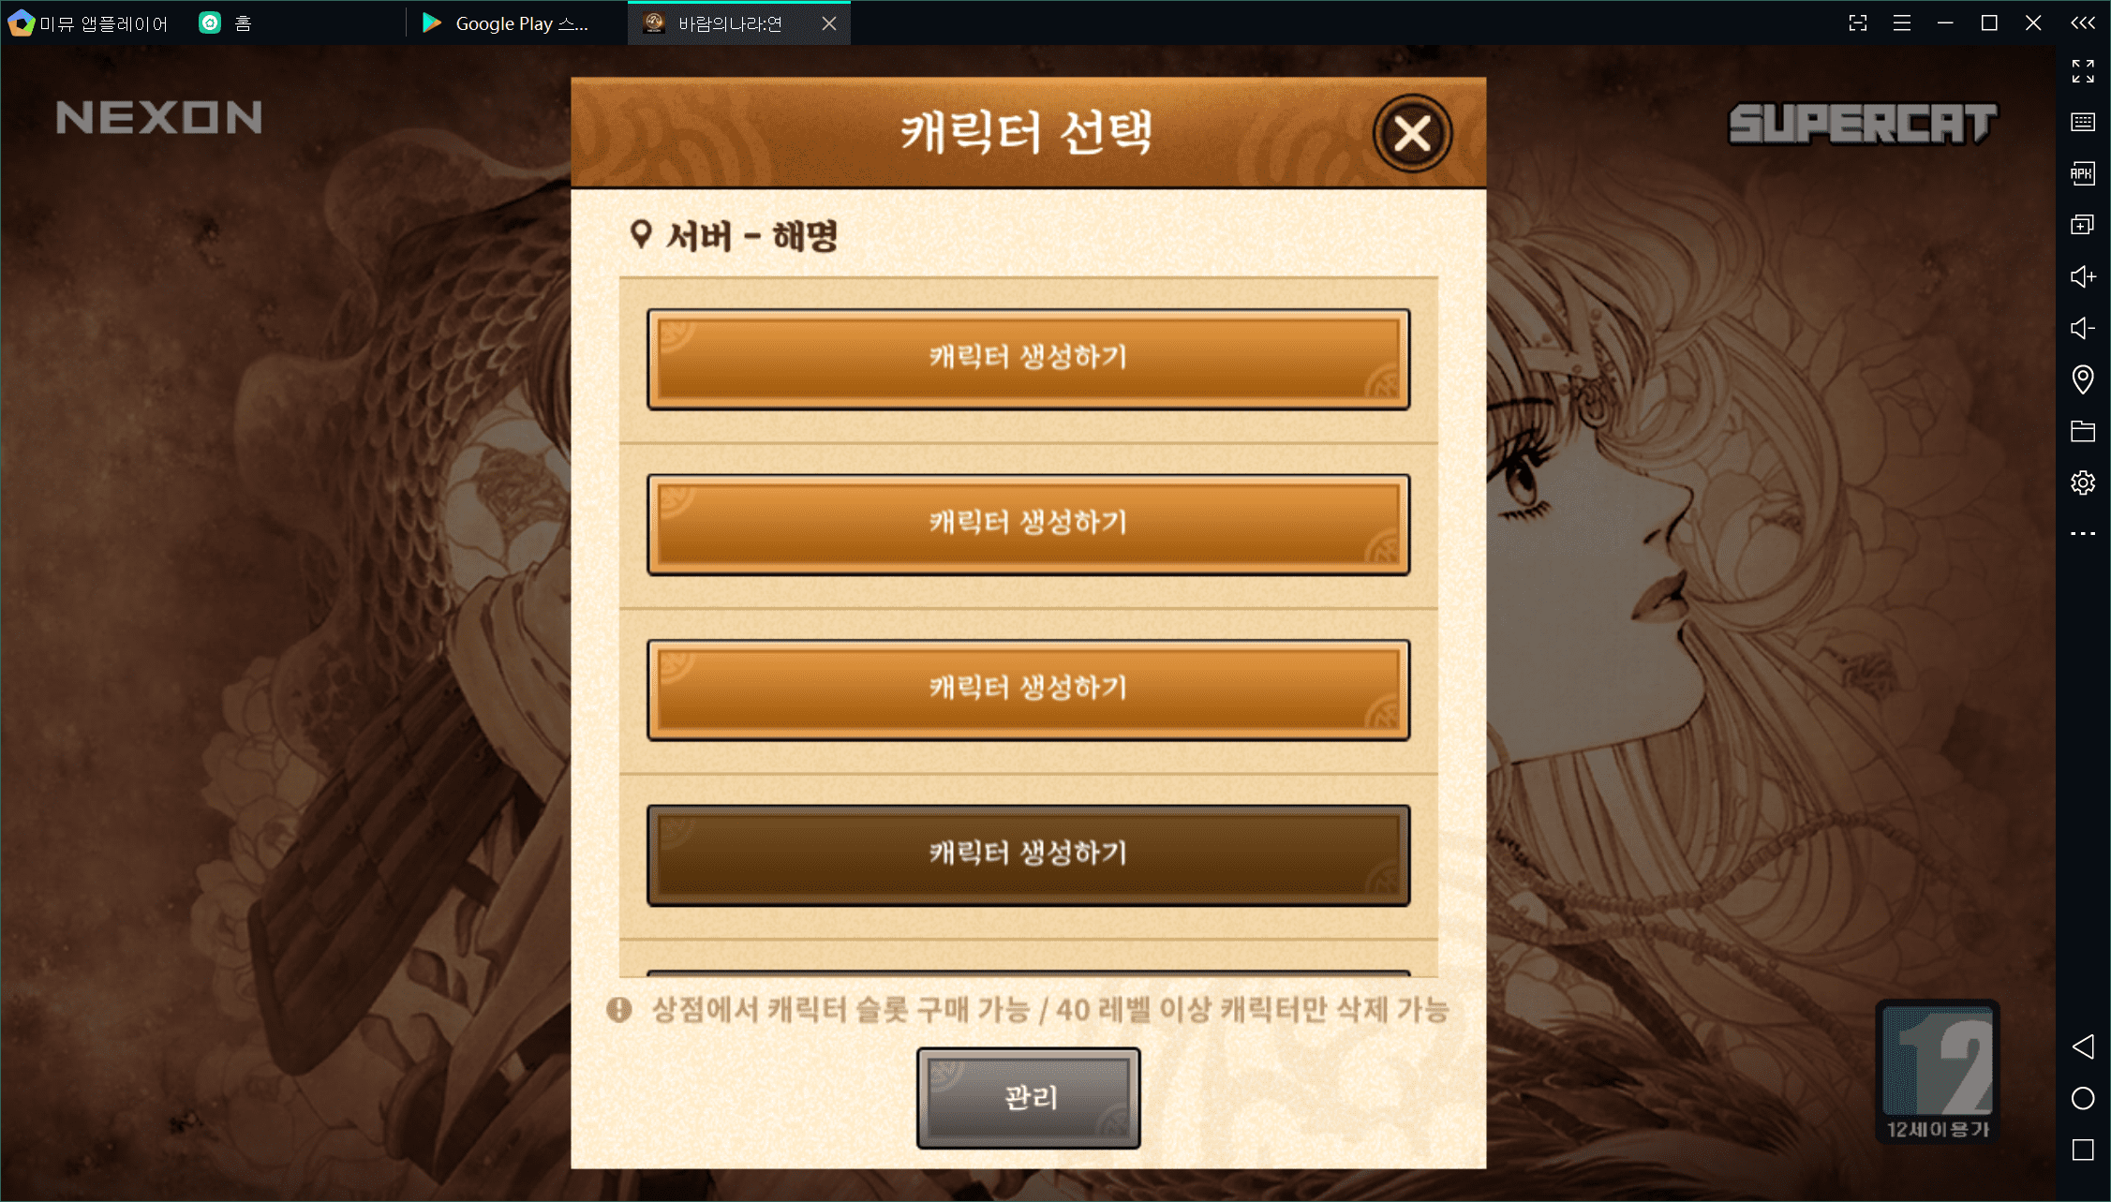Click the APK install icon
This screenshot has height=1202, width=2111.
click(x=2082, y=174)
